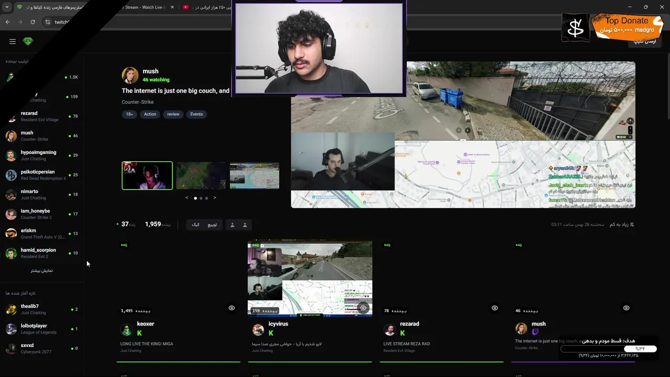Filter by Kick platform 'کیک'
The image size is (670, 377).
(x=196, y=225)
